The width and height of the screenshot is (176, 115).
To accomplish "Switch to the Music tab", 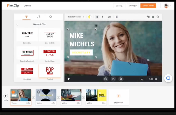I will [x=38, y=17].
